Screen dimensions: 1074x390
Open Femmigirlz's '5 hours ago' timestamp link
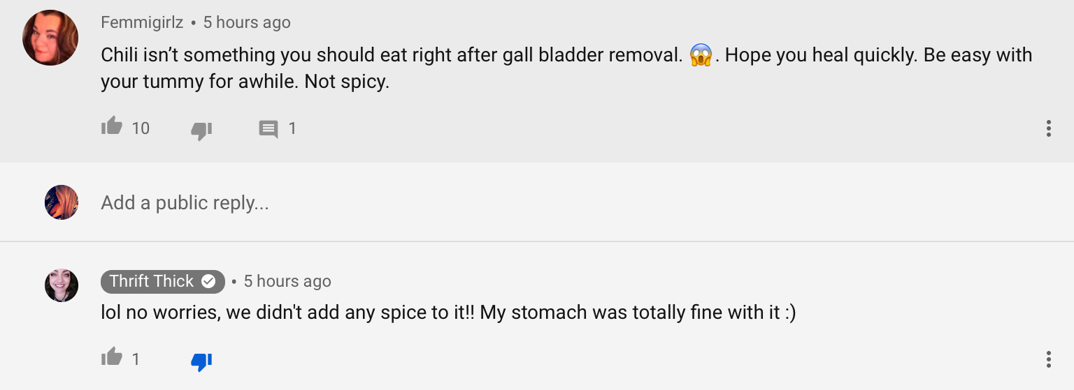coord(247,22)
